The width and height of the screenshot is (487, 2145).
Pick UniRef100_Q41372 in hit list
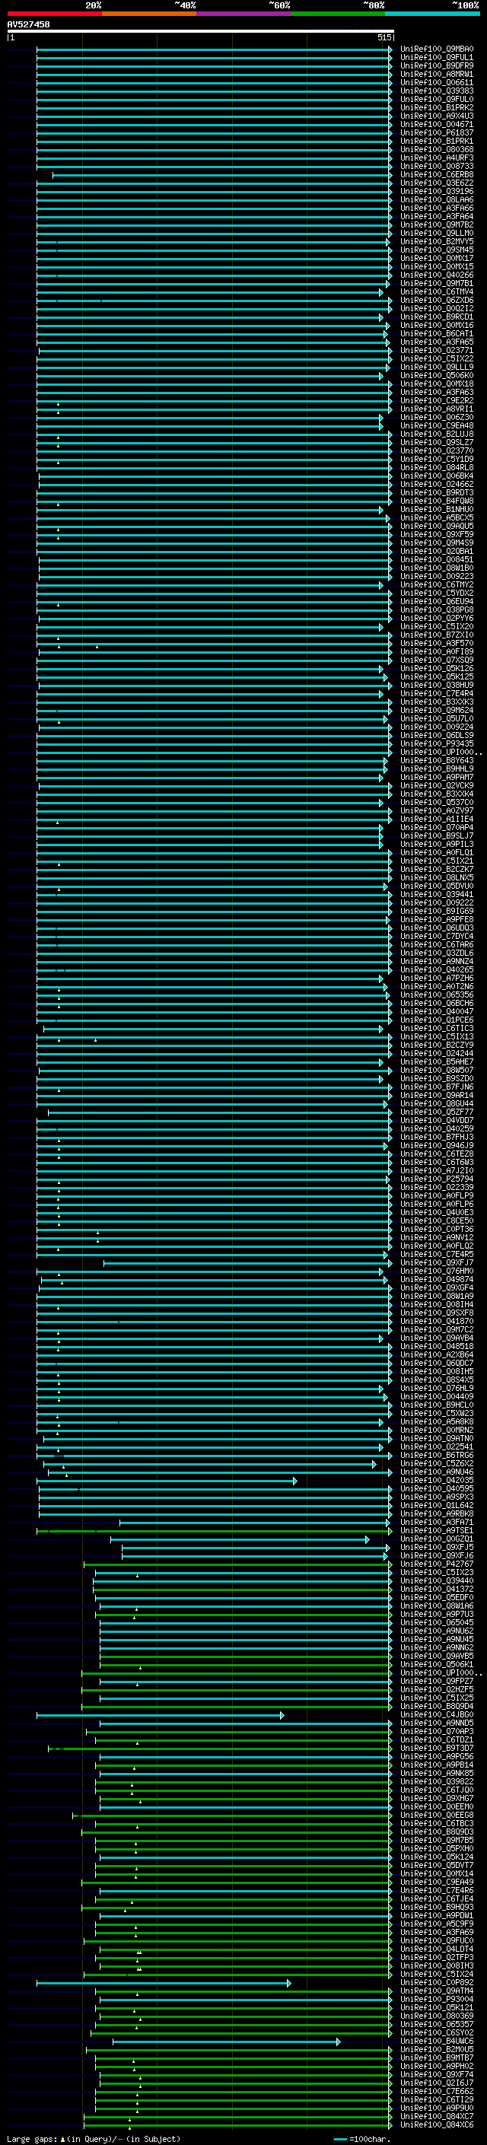click(437, 1589)
